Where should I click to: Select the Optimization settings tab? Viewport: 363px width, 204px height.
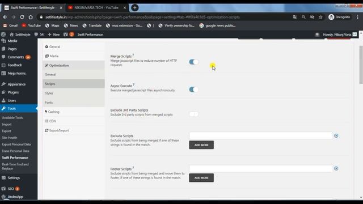coord(74,66)
